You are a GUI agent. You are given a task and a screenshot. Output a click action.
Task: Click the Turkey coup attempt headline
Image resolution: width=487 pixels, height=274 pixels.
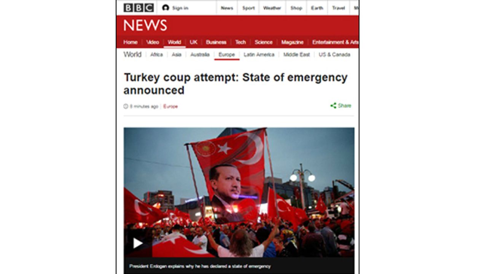tap(236, 84)
